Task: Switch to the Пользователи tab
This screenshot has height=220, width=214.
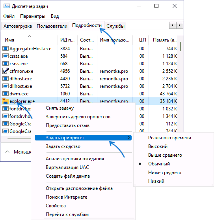Action: pos(52,26)
